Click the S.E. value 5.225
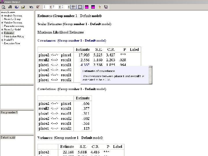 pyautogui.click(x=98, y=55)
